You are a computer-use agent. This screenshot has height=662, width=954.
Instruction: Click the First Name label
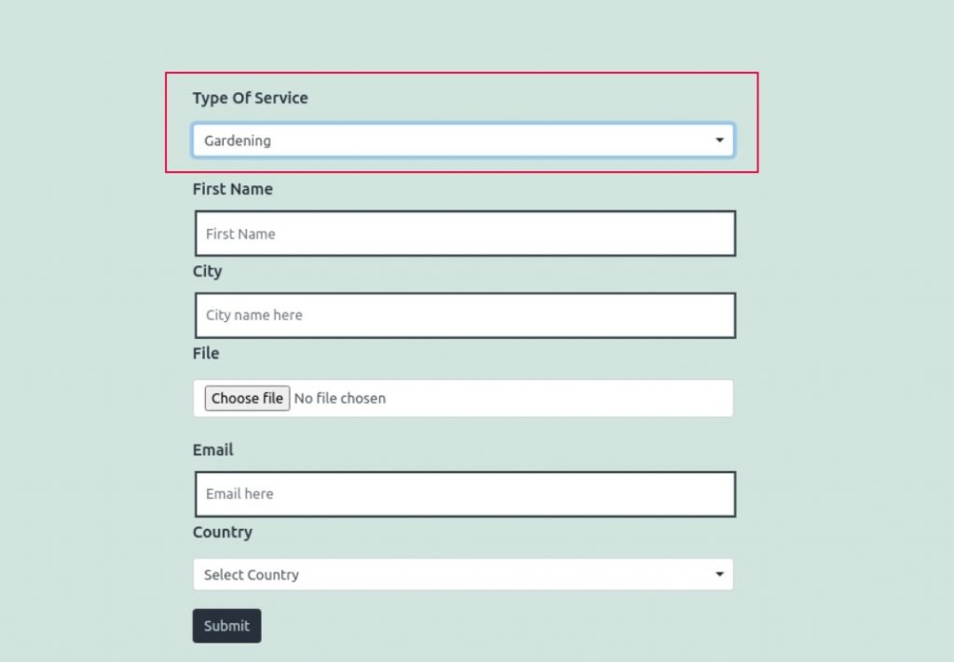pyautogui.click(x=232, y=189)
